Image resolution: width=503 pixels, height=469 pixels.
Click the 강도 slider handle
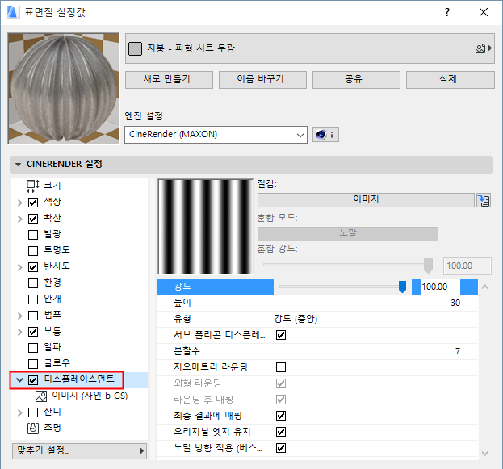[x=402, y=287]
